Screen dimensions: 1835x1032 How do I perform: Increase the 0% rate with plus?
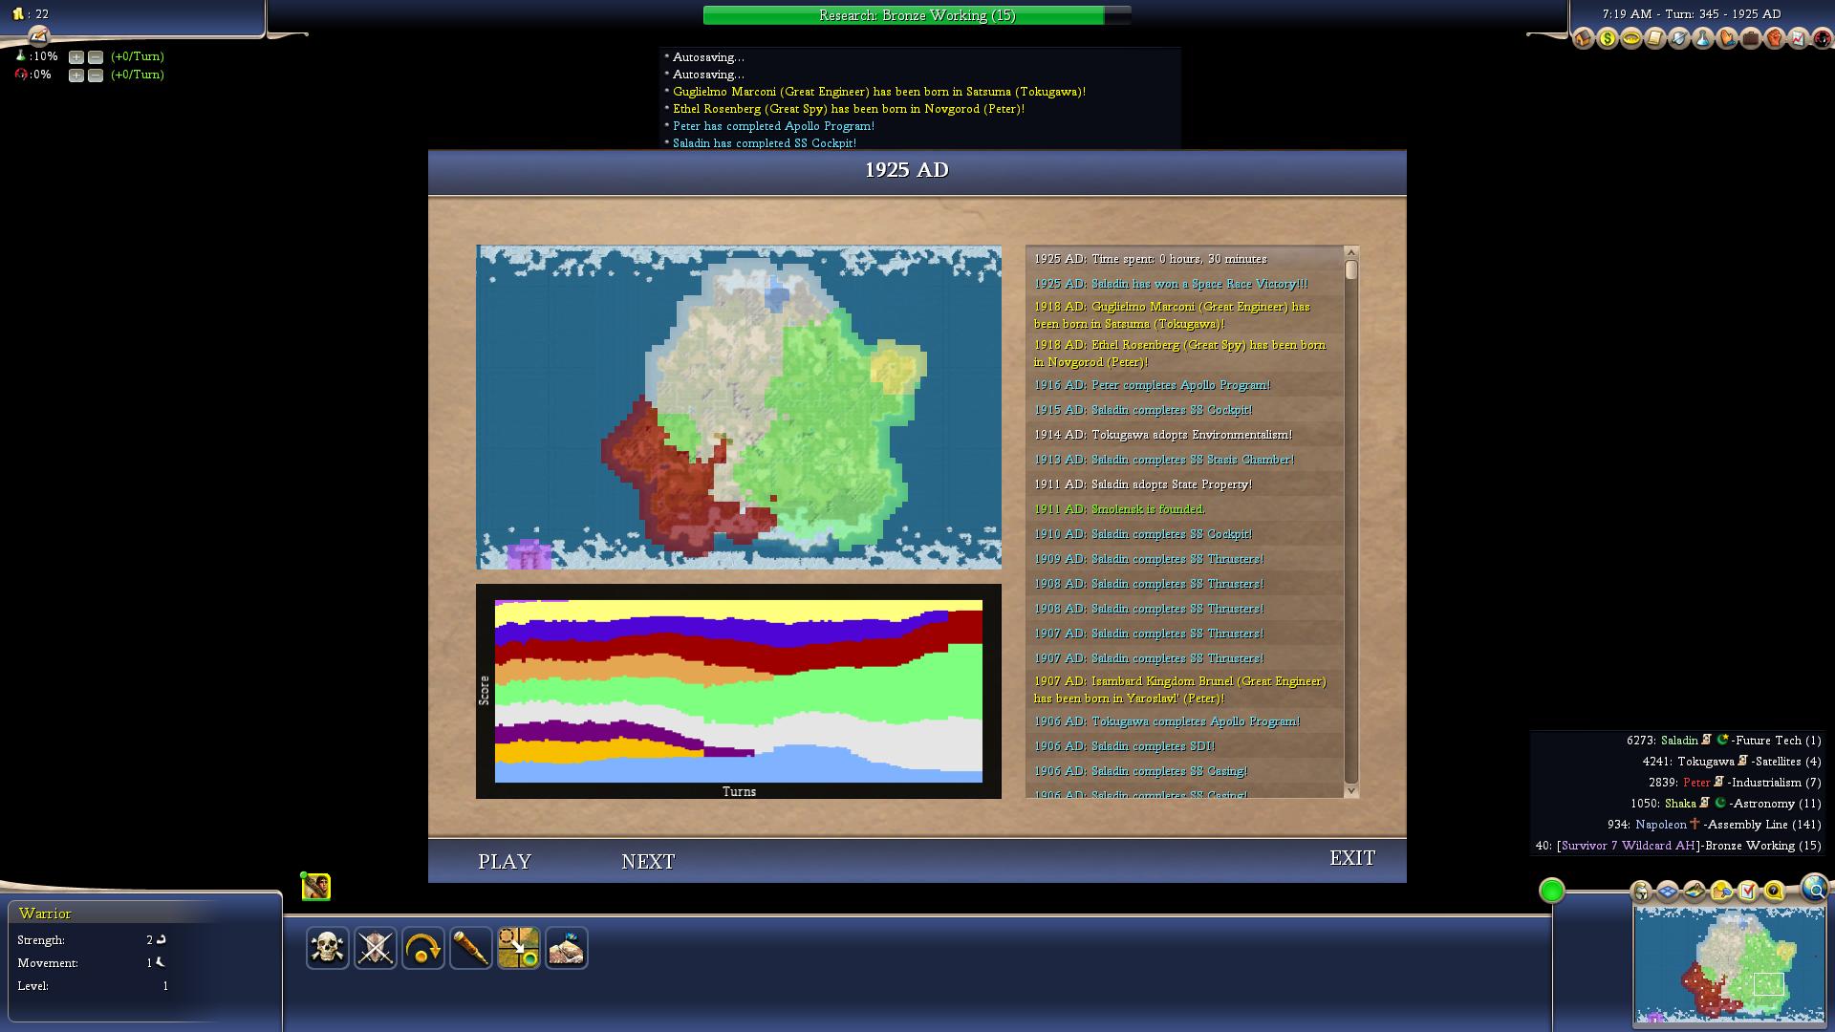(76, 75)
